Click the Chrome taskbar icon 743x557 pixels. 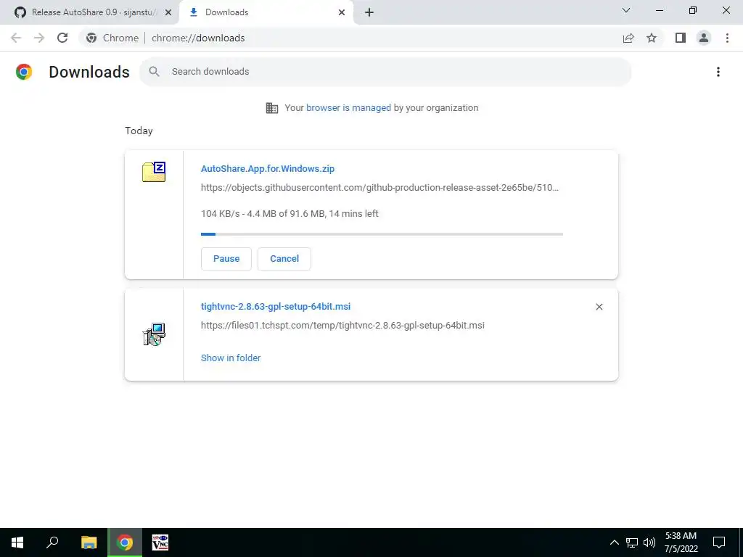[125, 542]
